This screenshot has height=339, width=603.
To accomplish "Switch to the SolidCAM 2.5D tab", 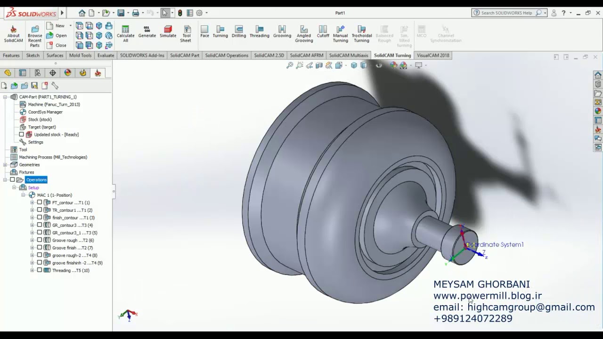I will 269,56.
